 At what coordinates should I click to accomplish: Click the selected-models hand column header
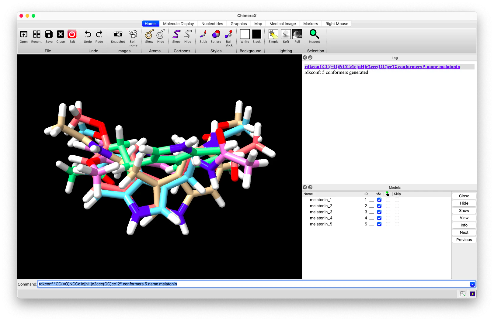click(x=387, y=194)
